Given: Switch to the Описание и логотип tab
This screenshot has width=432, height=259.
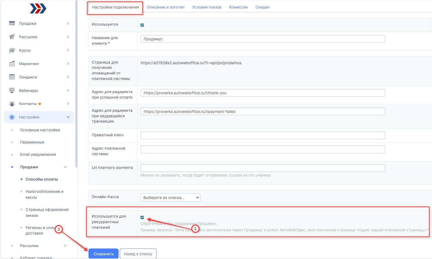Looking at the screenshot, I should (x=165, y=7).
